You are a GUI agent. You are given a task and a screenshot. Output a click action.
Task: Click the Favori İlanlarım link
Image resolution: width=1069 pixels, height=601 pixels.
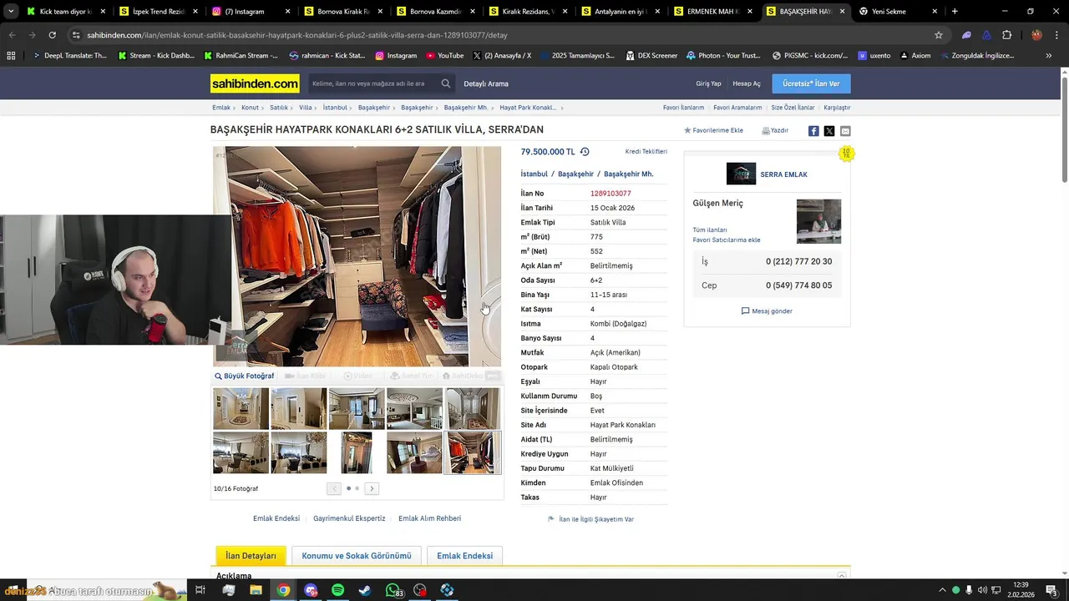[x=683, y=108]
